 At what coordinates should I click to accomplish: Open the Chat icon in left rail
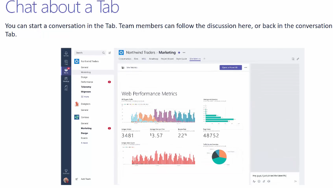tap(66, 62)
